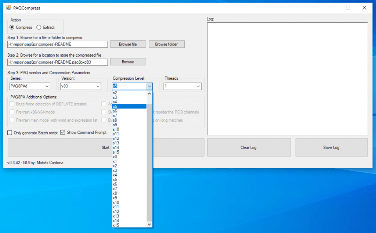Pick x7 in the level list

point(130,189)
